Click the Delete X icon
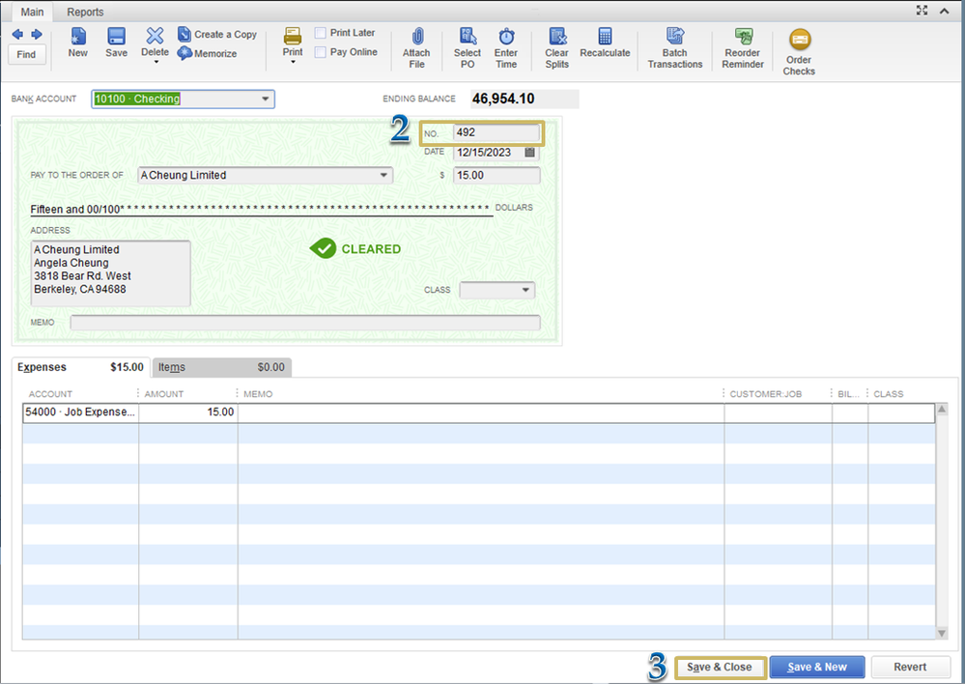Image resolution: width=965 pixels, height=684 pixels. 156,37
